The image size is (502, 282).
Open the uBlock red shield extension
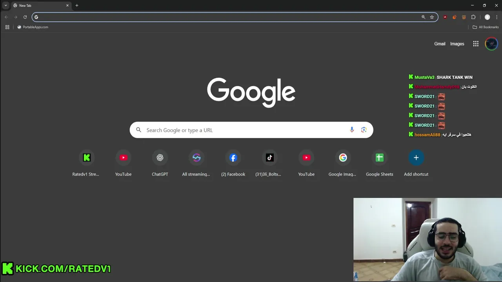click(445, 17)
